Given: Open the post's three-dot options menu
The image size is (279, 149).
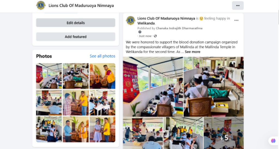Looking at the screenshot, I should 236,20.
